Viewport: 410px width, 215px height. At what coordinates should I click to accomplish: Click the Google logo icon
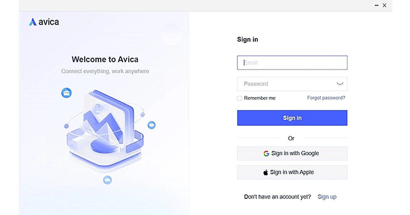point(266,153)
